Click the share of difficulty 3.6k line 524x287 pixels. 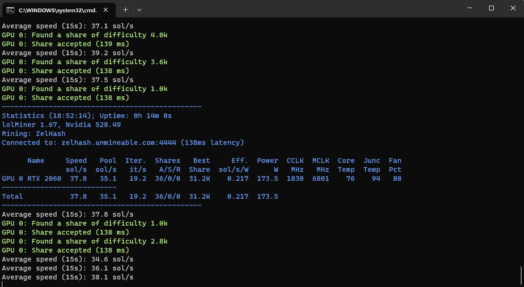pyautogui.click(x=85, y=62)
